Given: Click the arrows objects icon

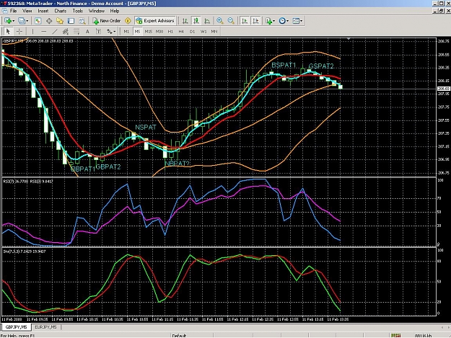Looking at the screenshot, I should 110,31.
